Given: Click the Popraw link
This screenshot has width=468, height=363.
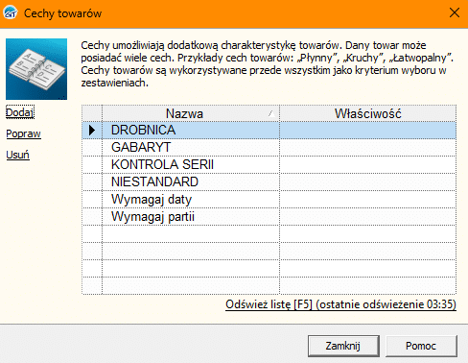Looking at the screenshot, I should click(x=23, y=133).
